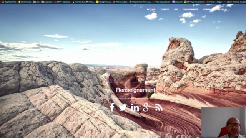Open the Google Keep bookmark

(103, 2)
